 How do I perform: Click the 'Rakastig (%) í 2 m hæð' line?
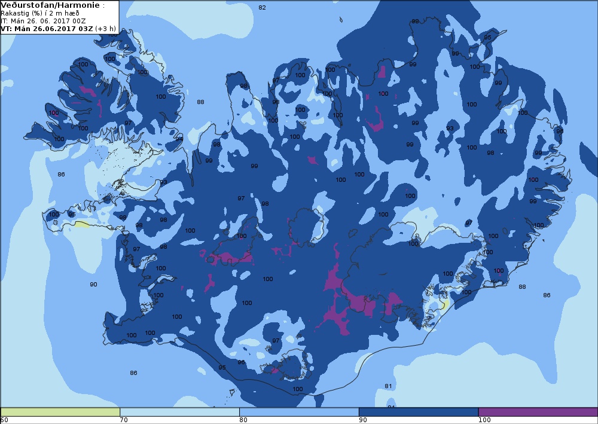tap(40, 13)
